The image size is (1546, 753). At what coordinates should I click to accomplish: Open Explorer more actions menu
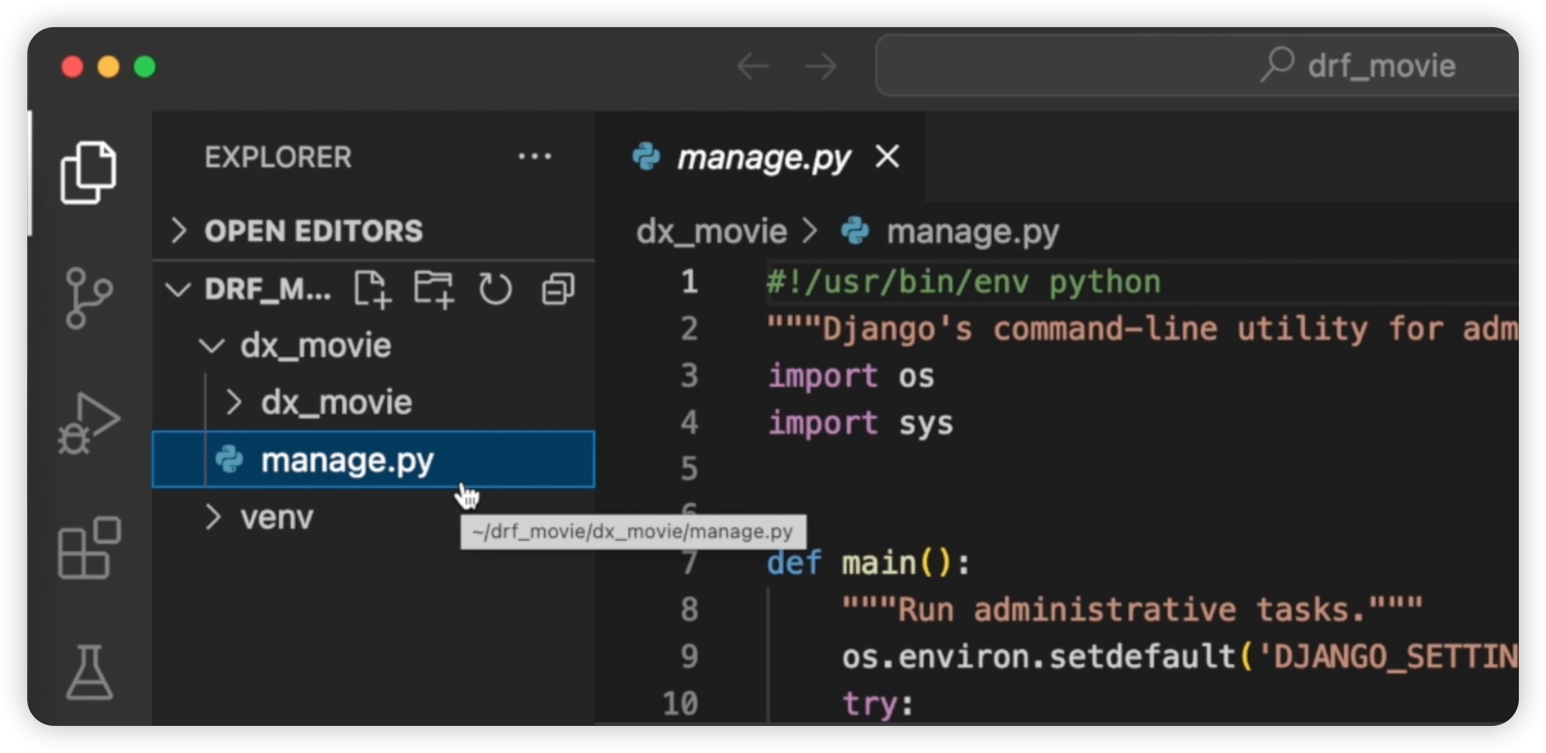click(x=535, y=157)
